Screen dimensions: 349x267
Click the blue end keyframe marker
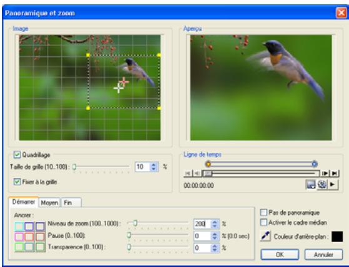coord(314,164)
